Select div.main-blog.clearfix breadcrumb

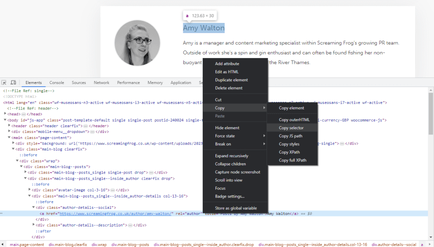click(x=68, y=244)
